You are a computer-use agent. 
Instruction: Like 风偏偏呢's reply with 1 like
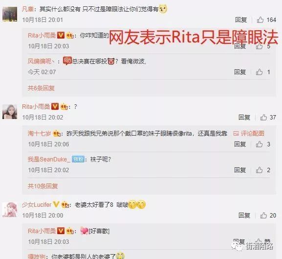[259, 72]
